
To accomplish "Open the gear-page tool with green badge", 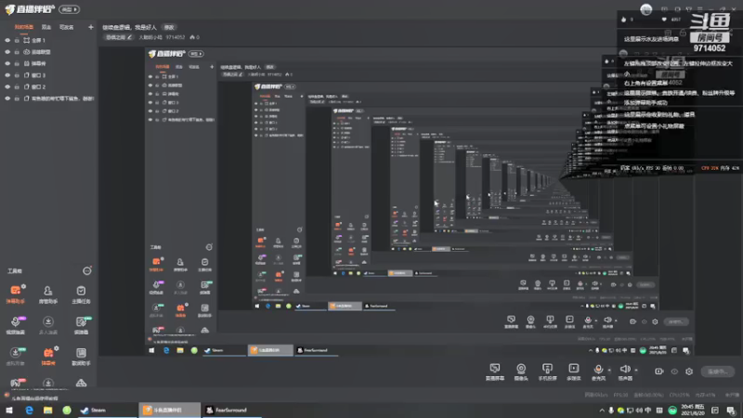I will click(x=81, y=324).
